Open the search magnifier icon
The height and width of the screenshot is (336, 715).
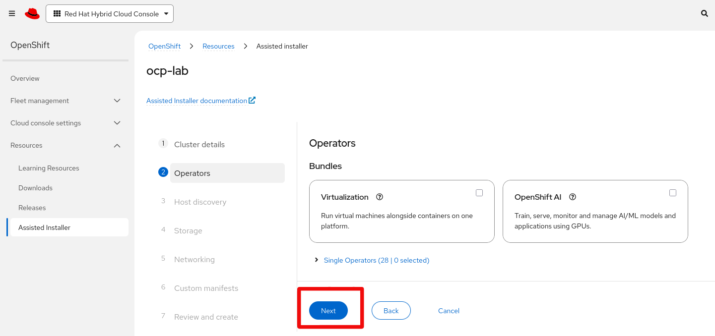pyautogui.click(x=704, y=14)
